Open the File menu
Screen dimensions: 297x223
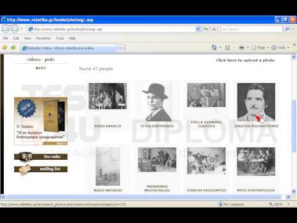[6, 38]
